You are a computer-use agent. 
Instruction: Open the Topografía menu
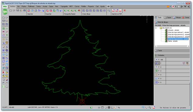click(x=64, y=6)
